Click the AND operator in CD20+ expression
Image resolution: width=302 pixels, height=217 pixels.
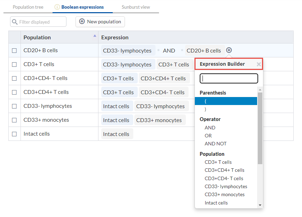(169, 50)
